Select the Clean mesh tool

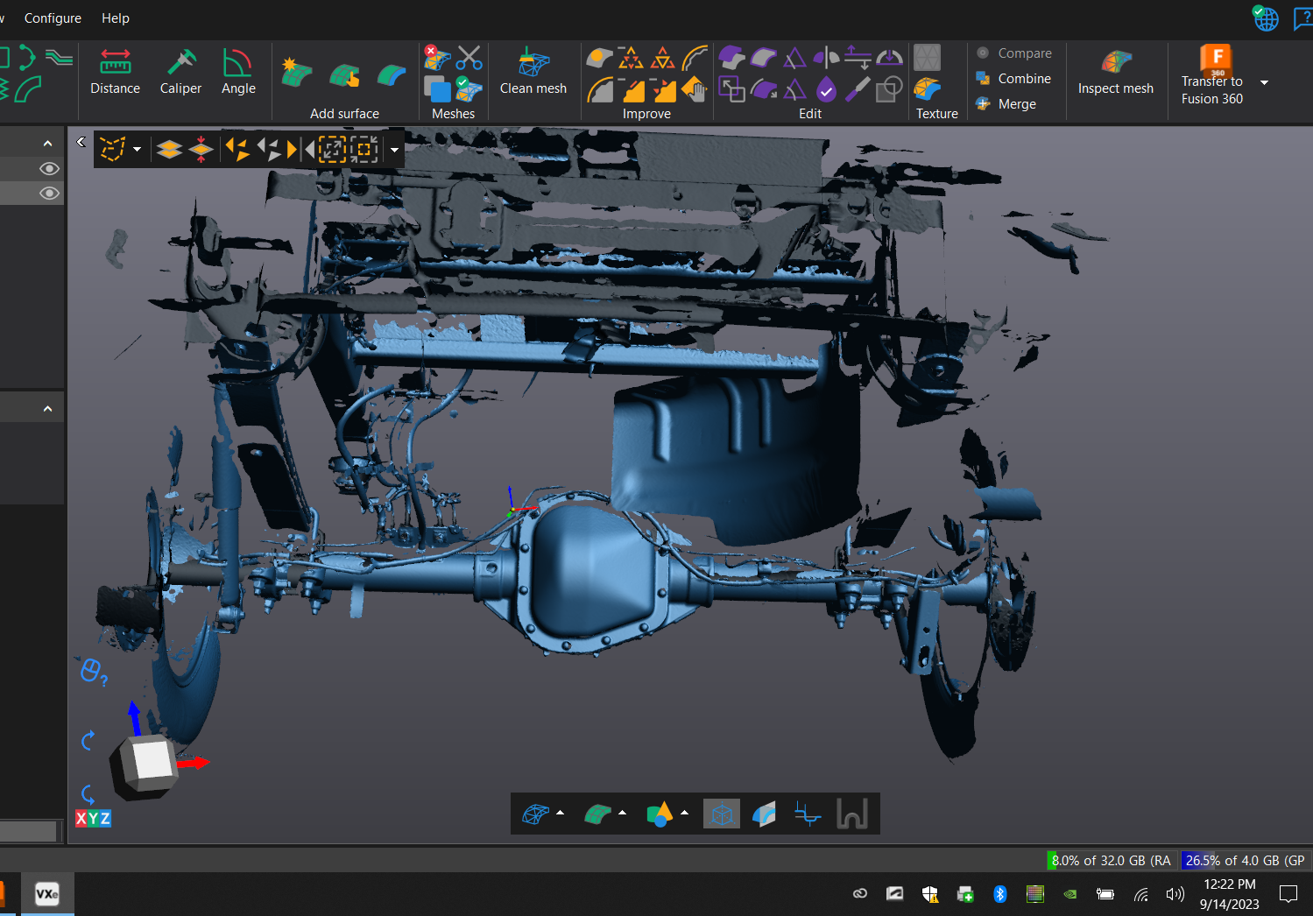[533, 74]
